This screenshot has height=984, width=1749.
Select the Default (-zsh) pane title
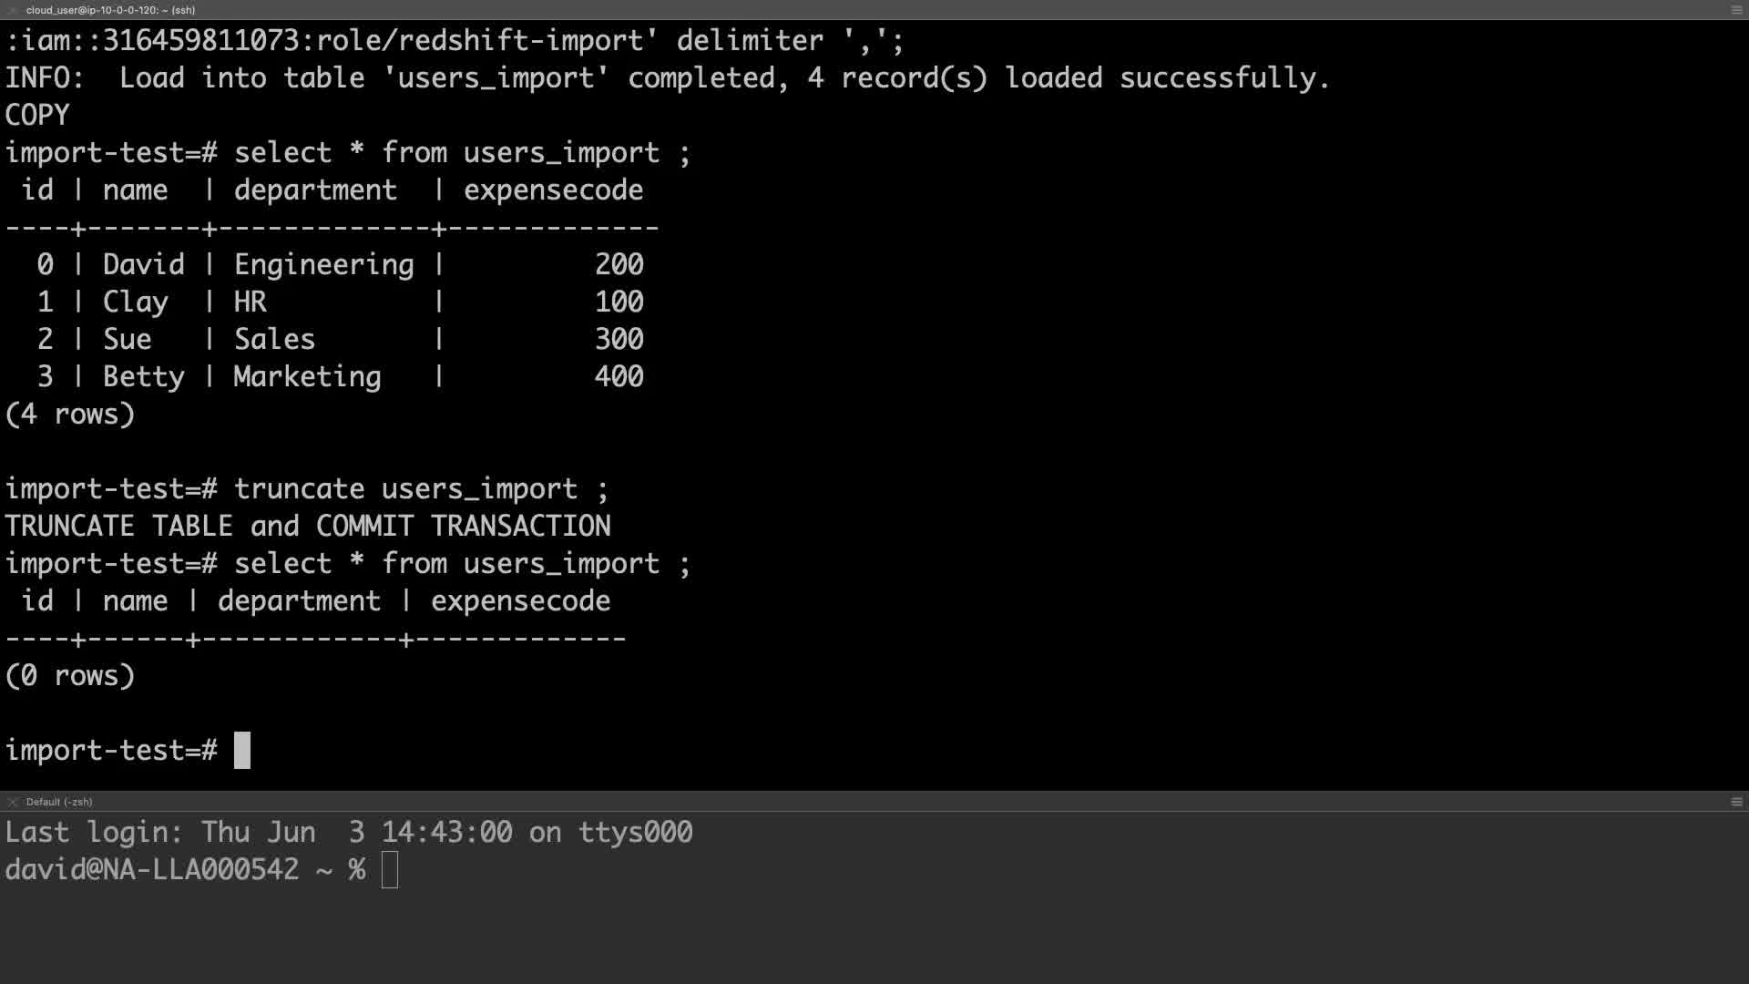pos(59,802)
